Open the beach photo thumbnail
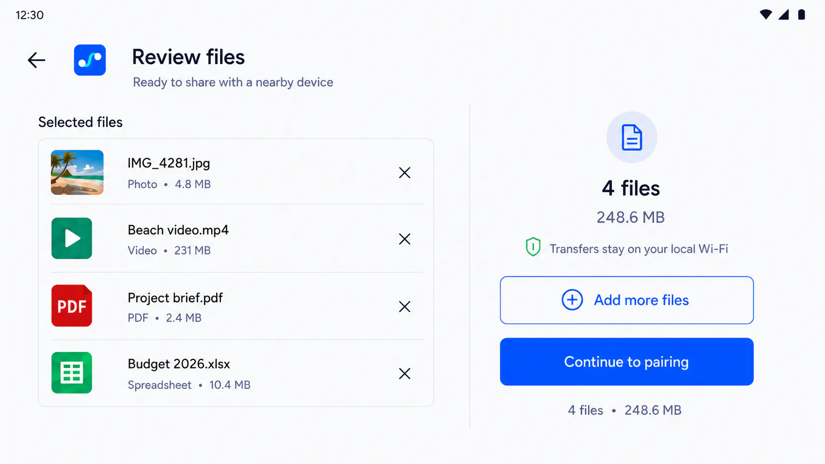The image size is (825, 464). [77, 173]
